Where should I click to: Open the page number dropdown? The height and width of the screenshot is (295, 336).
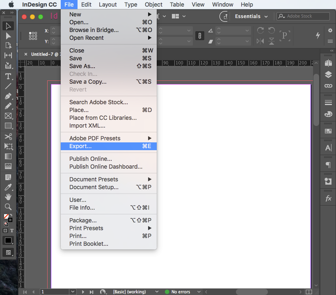72,291
